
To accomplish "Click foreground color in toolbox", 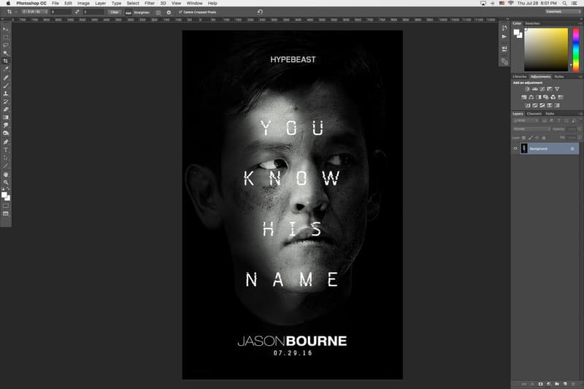I will click(4, 195).
